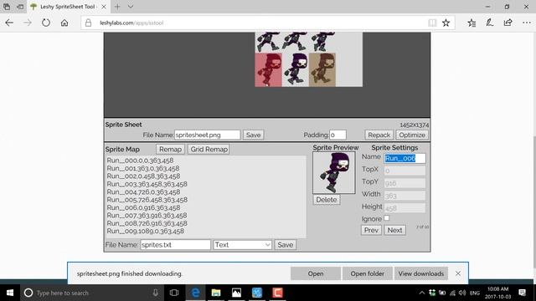Go to the next sprite with Next
This screenshot has width=536, height=301.
pos(394,230)
